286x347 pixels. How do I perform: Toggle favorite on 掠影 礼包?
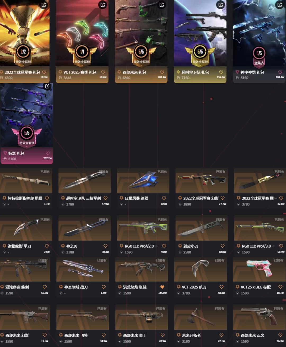(48, 153)
